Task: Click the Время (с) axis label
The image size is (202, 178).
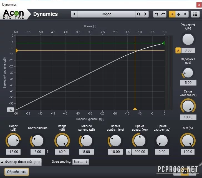Action: [90, 26]
